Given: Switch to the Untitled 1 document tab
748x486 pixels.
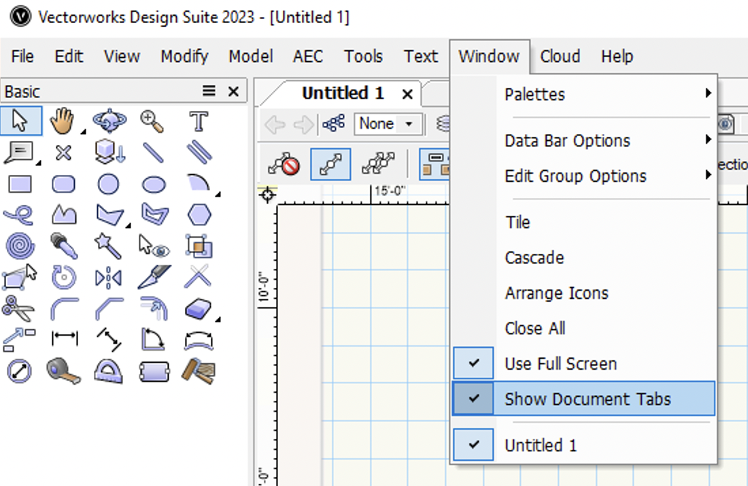Looking at the screenshot, I should click(344, 93).
